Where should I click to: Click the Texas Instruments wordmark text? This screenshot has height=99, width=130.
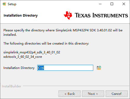click(101, 15)
